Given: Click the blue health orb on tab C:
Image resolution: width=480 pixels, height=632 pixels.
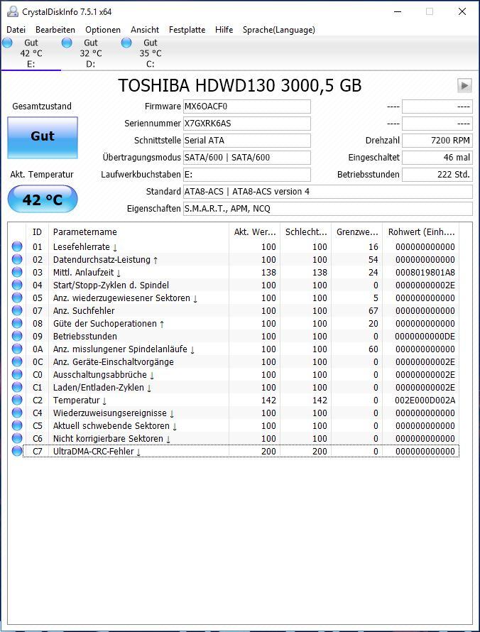Looking at the screenshot, I should pyautogui.click(x=126, y=43).
